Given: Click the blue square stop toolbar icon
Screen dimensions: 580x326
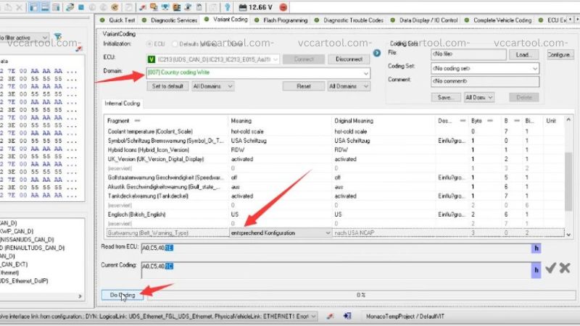Looking at the screenshot, I should [81, 7].
